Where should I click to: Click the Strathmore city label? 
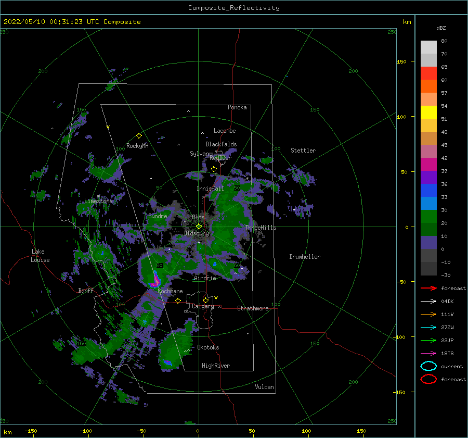point(253,308)
